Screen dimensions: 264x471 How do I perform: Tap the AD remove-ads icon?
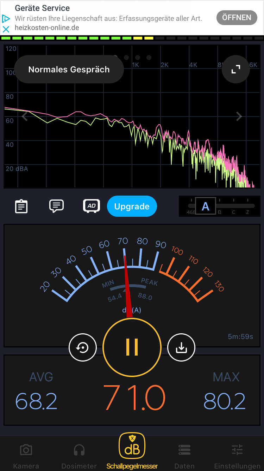92,206
